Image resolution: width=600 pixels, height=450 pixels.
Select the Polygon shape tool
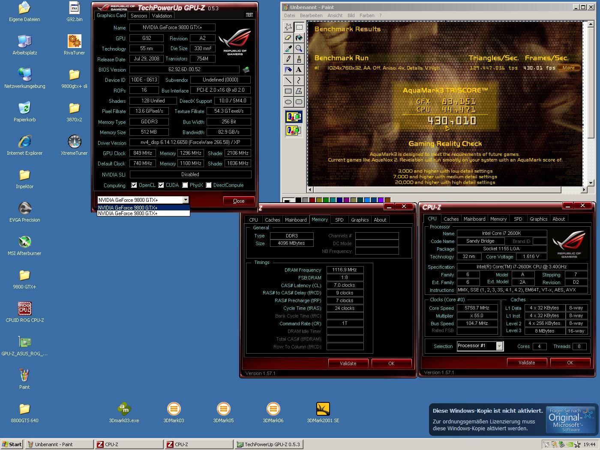click(299, 91)
